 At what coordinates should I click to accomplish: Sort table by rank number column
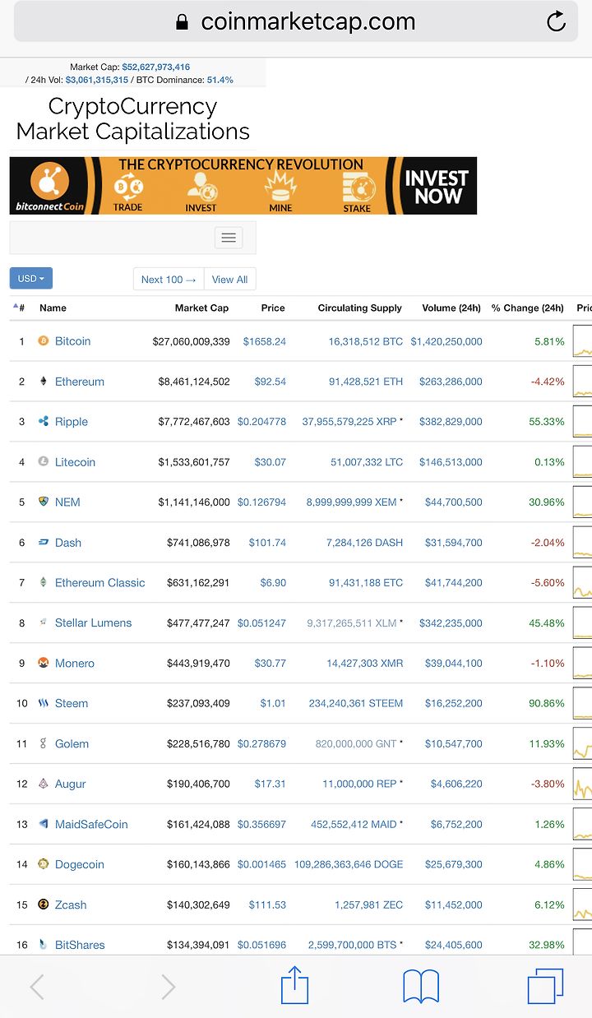19,308
